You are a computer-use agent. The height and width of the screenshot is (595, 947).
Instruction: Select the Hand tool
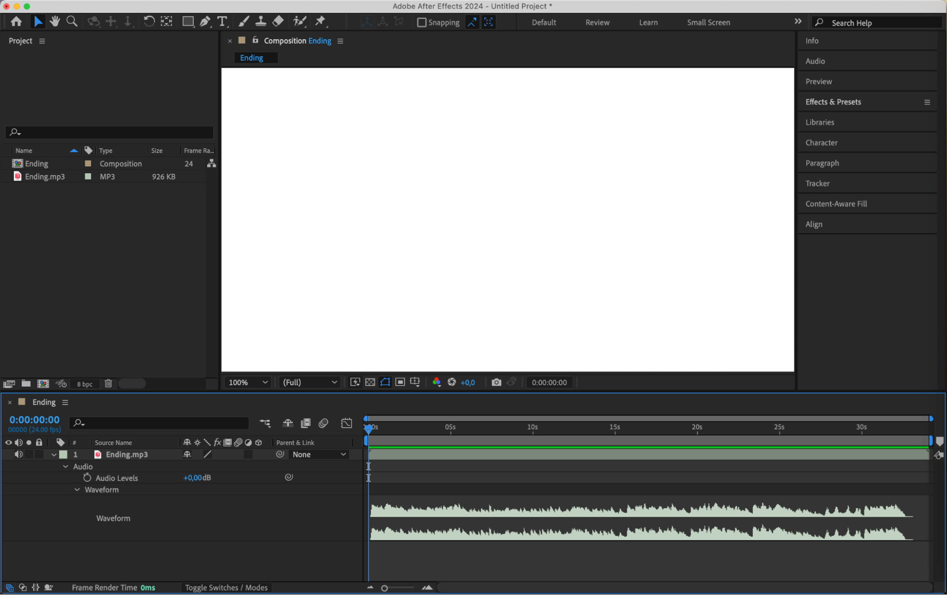point(55,21)
